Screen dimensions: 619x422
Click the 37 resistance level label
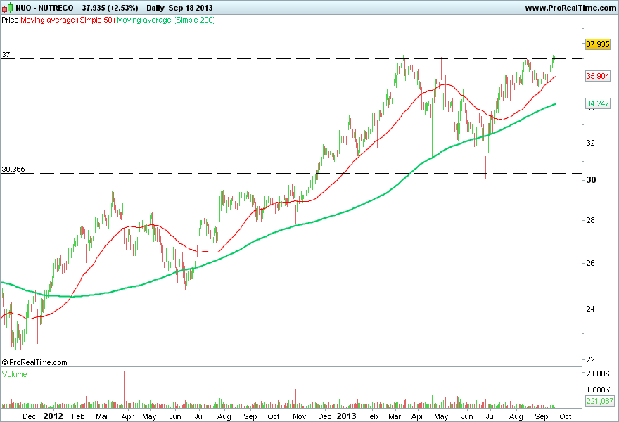[x=6, y=54]
